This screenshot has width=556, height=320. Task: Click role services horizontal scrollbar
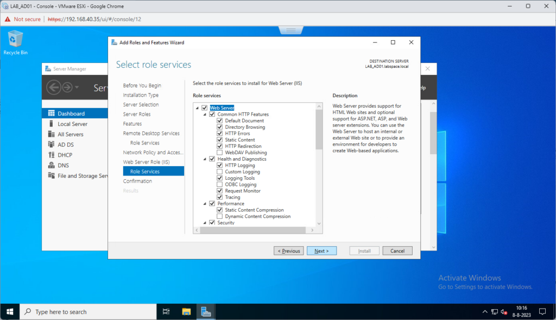tap(253, 230)
